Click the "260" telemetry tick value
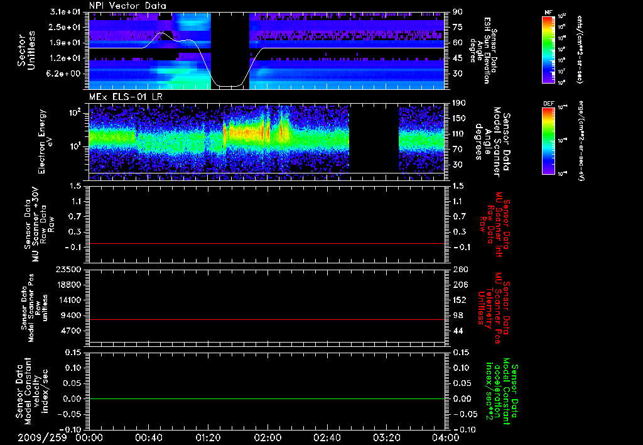The height and width of the screenshot is (445, 643). [460, 270]
